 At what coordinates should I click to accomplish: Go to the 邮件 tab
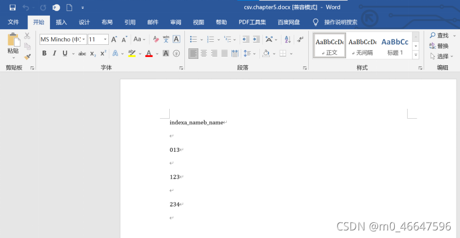[x=153, y=22]
